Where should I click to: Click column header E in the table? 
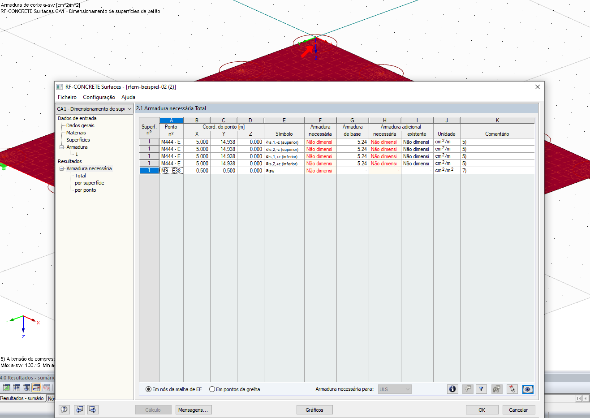tap(284, 121)
